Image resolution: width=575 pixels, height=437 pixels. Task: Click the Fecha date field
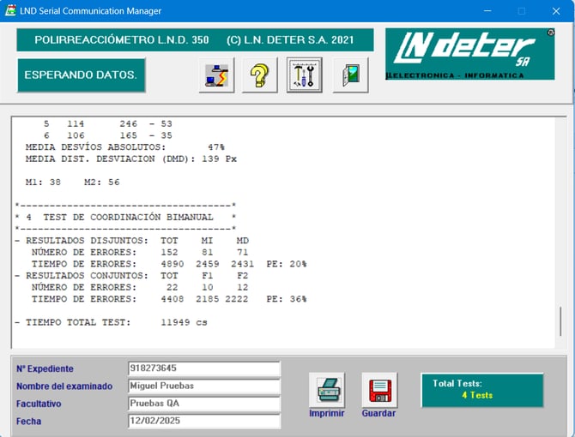tap(203, 422)
